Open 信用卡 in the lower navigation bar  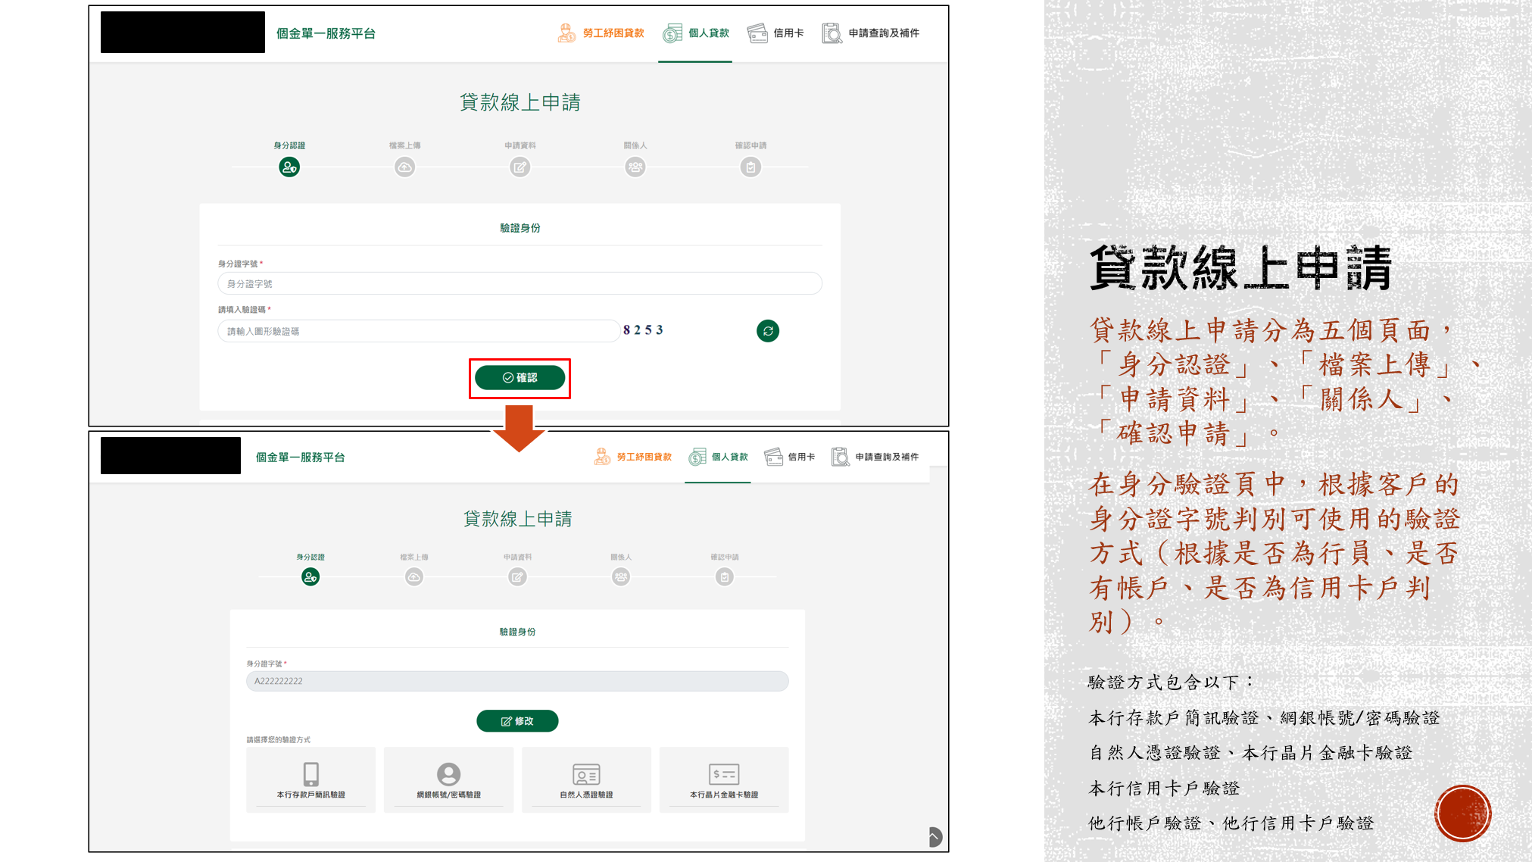(x=790, y=457)
